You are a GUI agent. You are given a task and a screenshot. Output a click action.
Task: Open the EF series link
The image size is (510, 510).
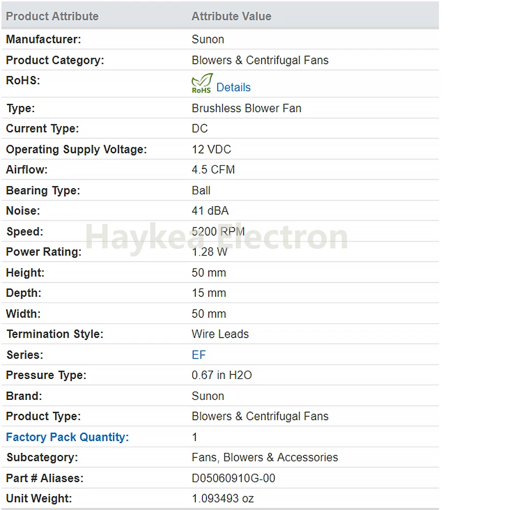tap(199, 355)
